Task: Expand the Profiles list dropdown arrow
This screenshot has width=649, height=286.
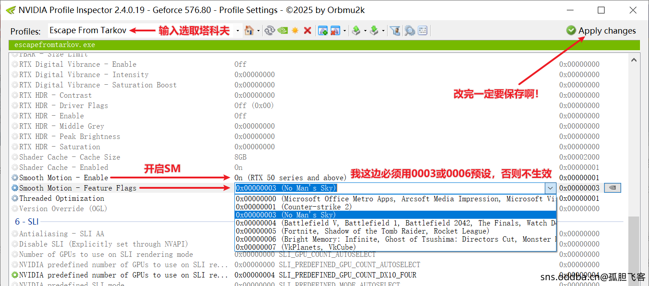Action: coord(238,31)
